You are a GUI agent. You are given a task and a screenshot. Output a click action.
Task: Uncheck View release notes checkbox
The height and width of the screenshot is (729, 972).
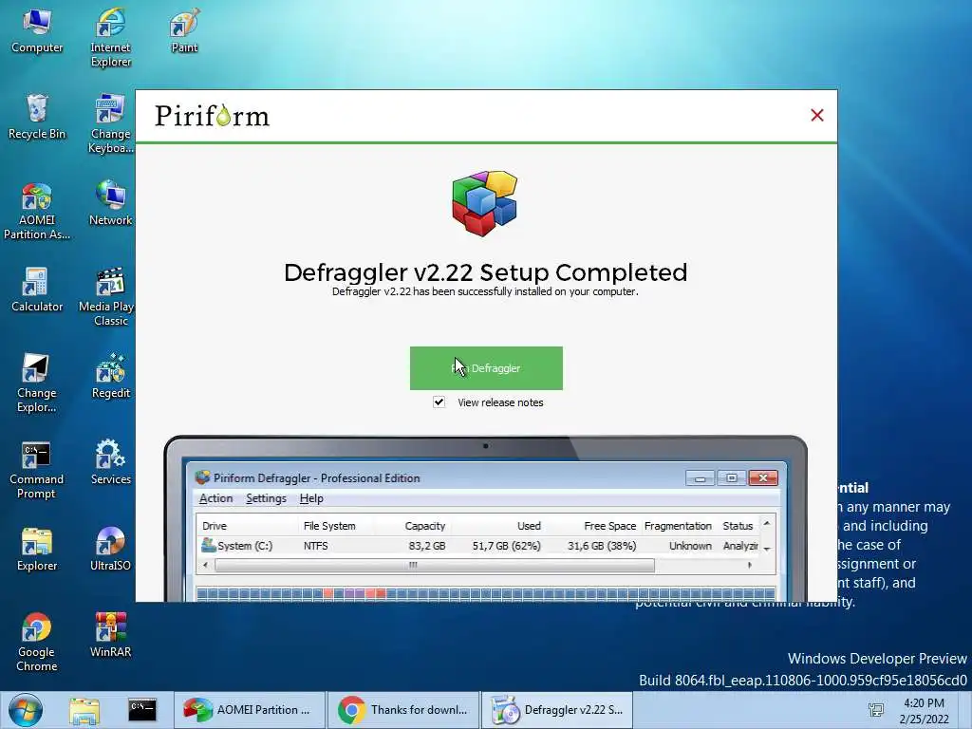pos(439,402)
